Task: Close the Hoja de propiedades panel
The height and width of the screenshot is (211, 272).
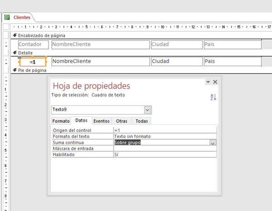Action: 215,82
